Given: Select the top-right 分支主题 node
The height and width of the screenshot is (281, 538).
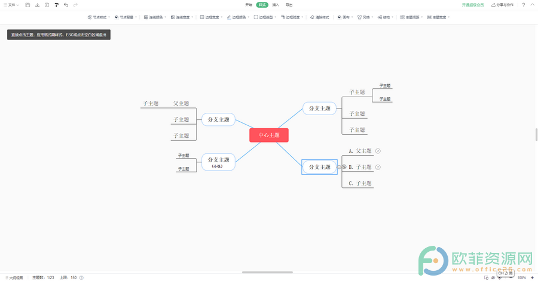Looking at the screenshot, I should 319,109.
